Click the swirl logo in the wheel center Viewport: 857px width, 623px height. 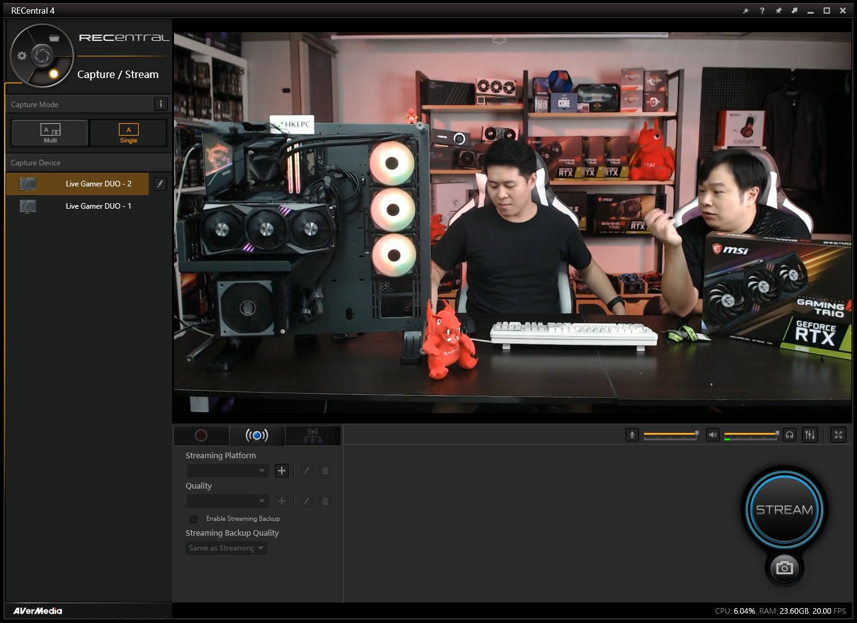[42, 56]
